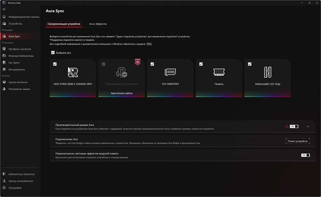Click the Поиск устройств button
Image resolution: width=321 pixels, height=197 pixels.
pyautogui.click(x=298, y=141)
